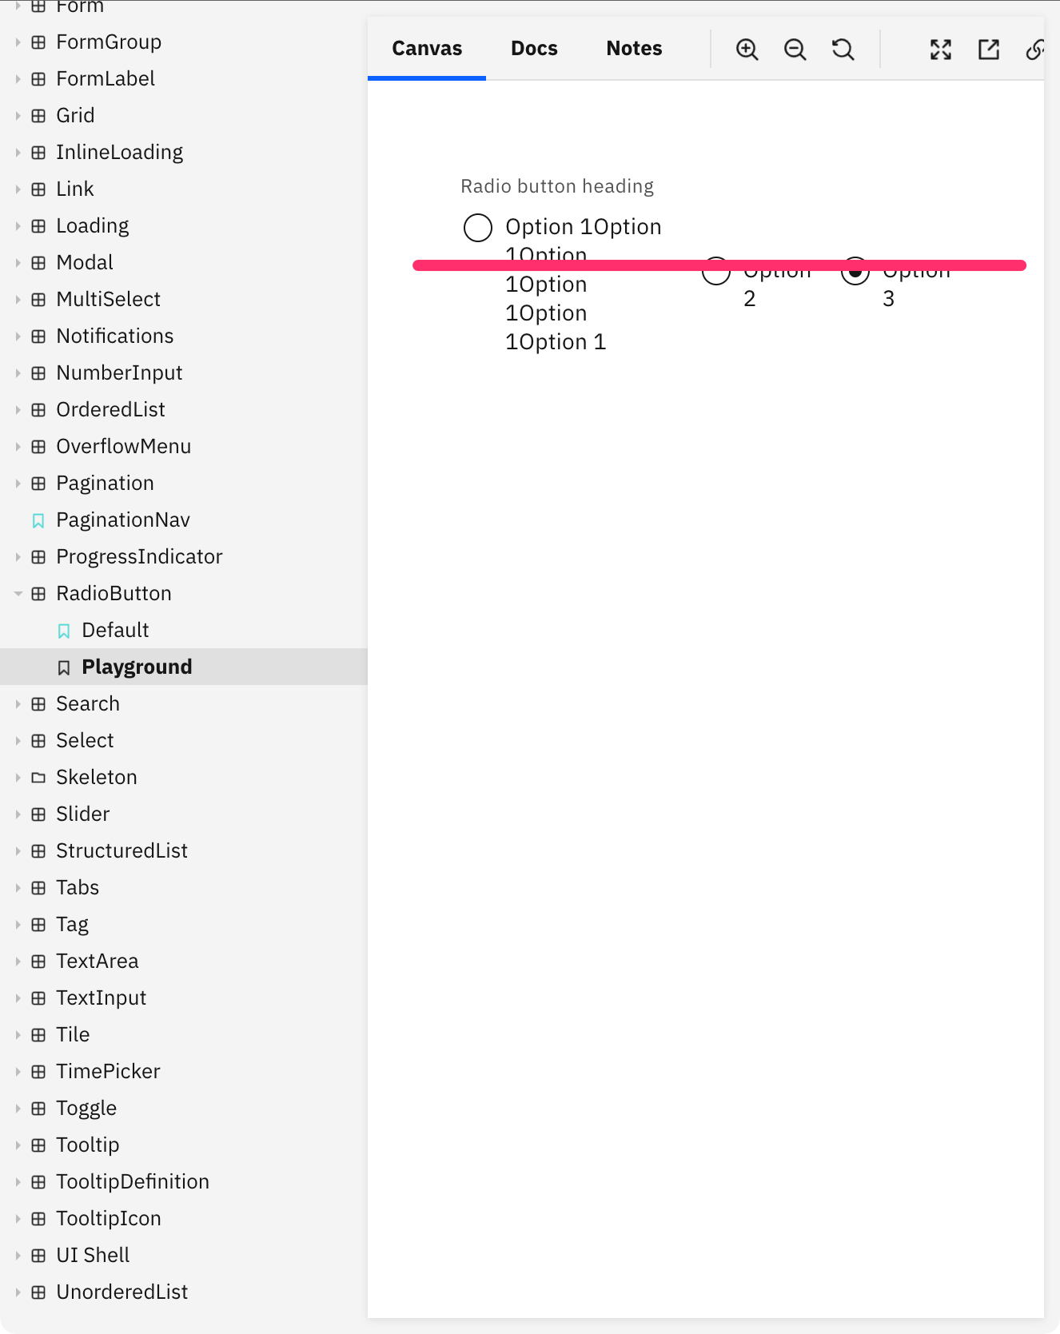
Task: Open the PaginationNav story
Action: click(122, 520)
